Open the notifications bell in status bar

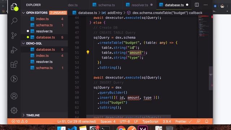click(206, 121)
